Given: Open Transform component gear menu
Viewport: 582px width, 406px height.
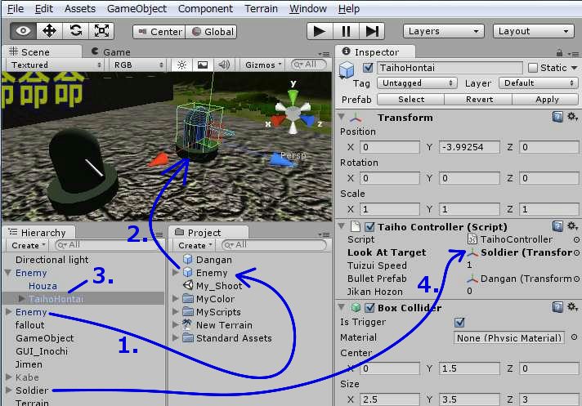Looking at the screenshot, I should click(572, 117).
